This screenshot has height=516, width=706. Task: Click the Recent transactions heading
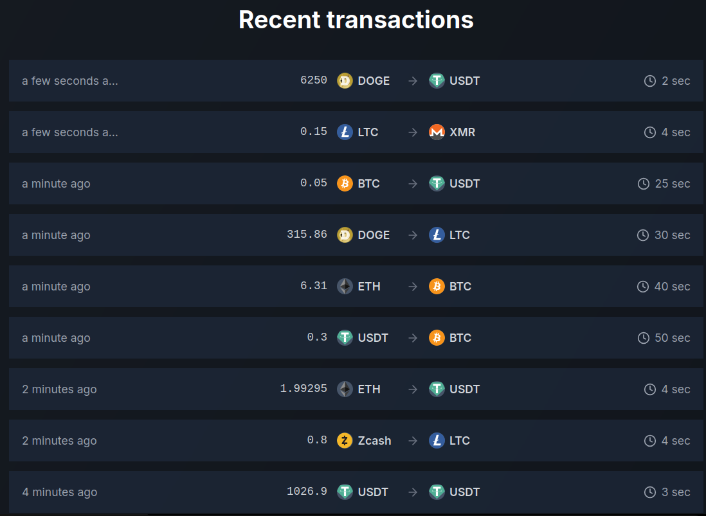pos(356,20)
